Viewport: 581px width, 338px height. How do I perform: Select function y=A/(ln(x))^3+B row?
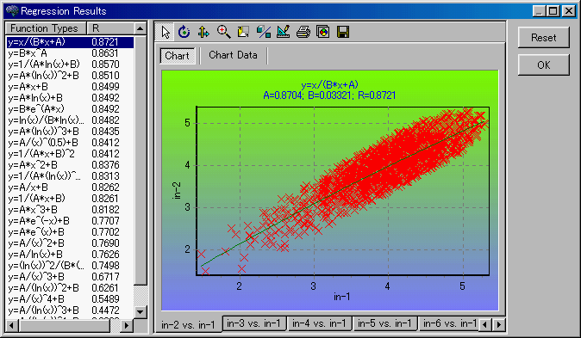(x=70, y=310)
